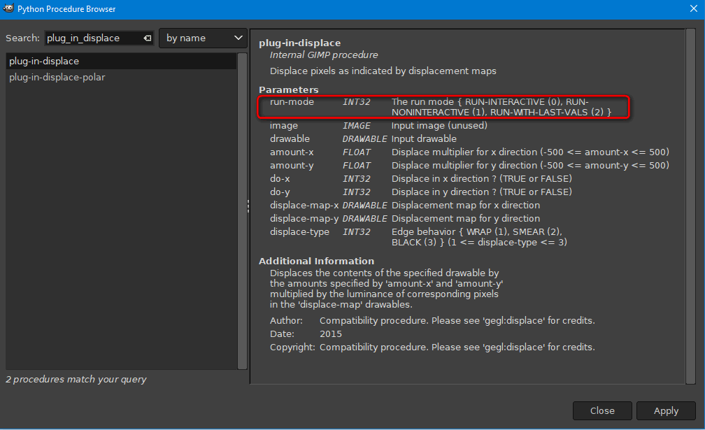Screen dimensions: 705x430
Task: Click the 'Additional Information' heading
Action: coord(317,261)
